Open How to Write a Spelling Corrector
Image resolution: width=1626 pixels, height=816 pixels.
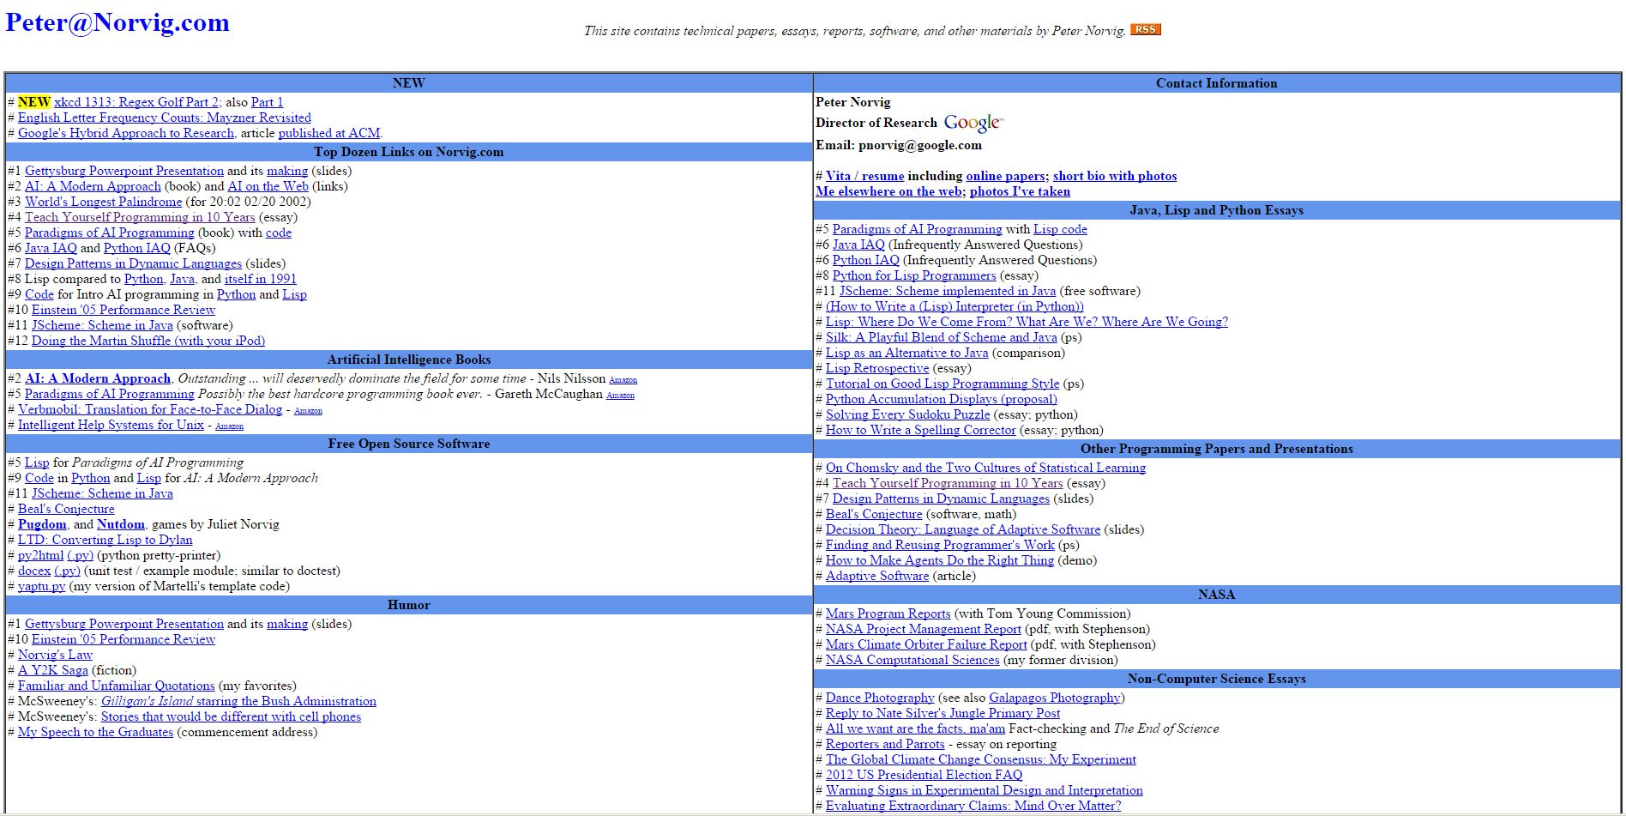920,430
